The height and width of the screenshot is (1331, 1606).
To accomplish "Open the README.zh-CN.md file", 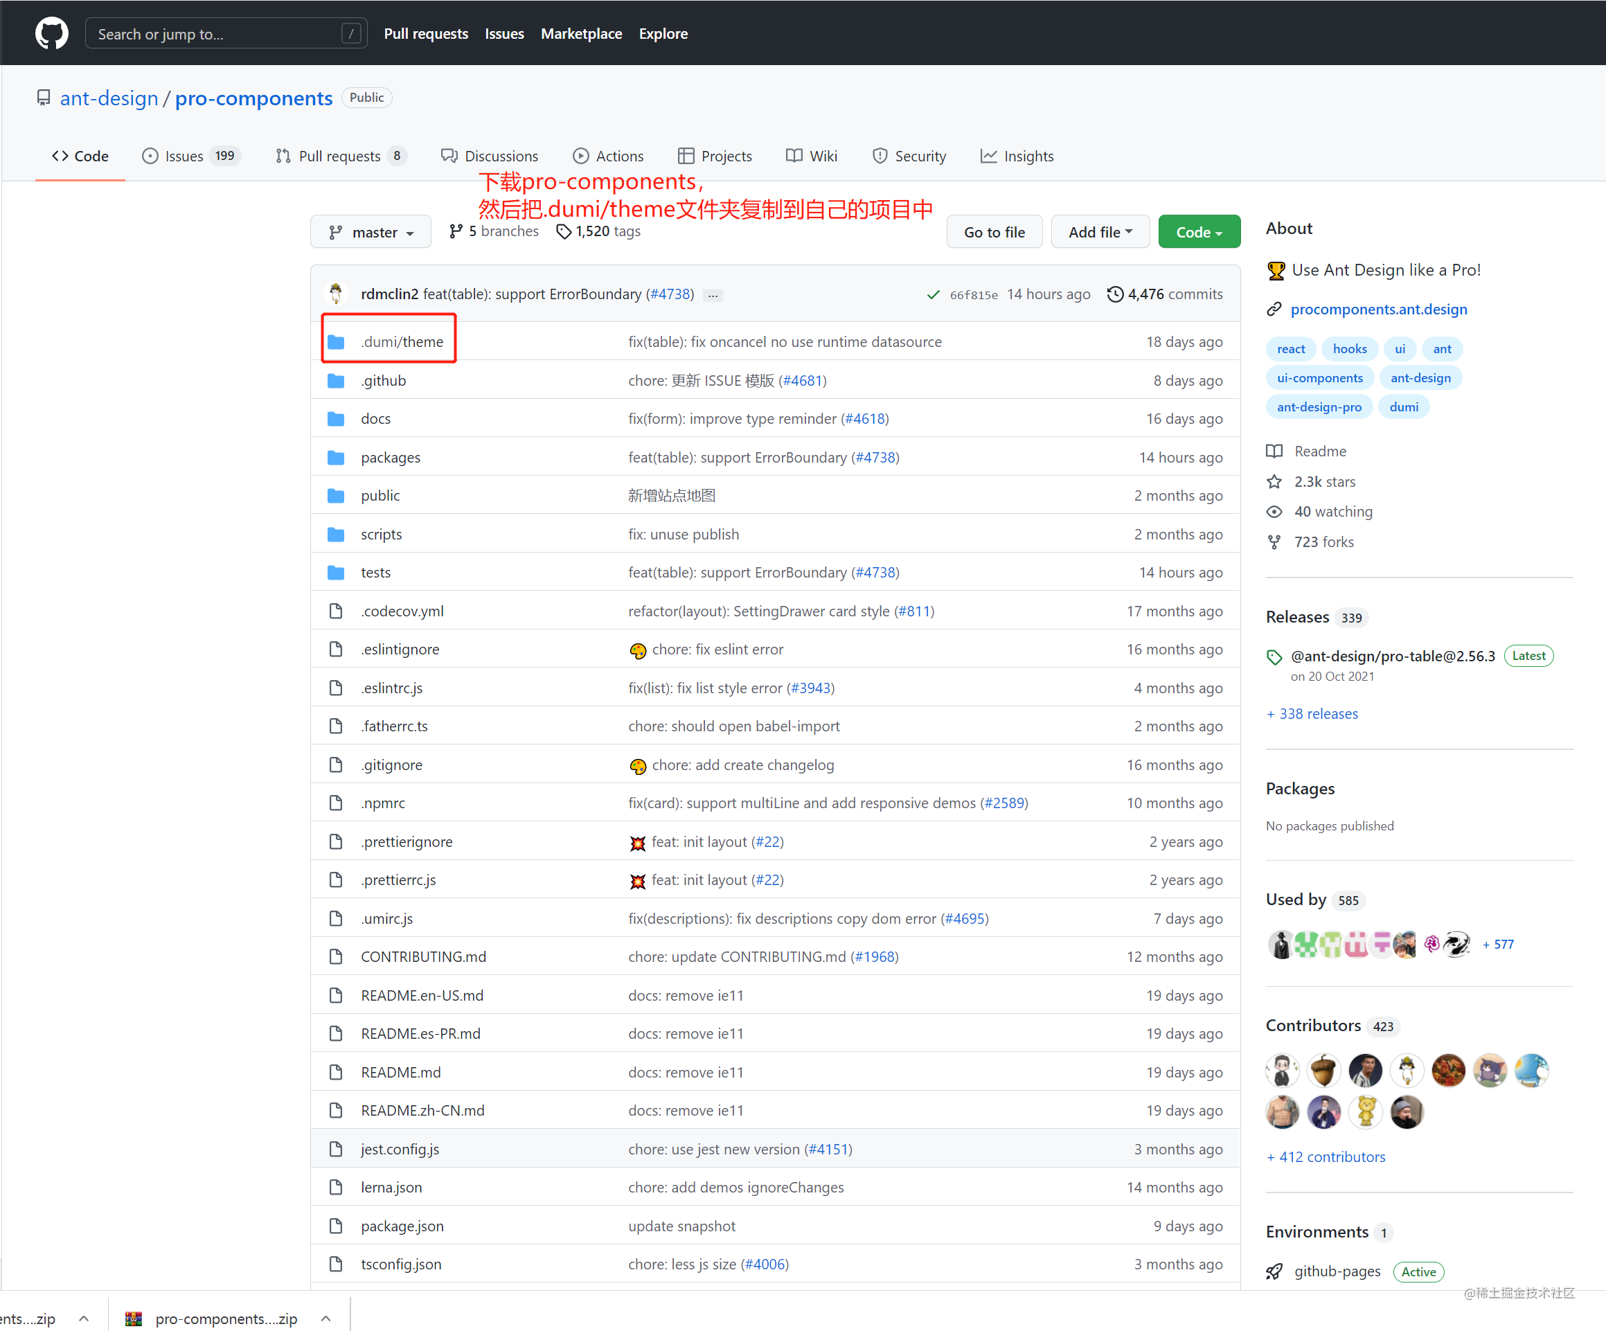I will [x=423, y=1110].
